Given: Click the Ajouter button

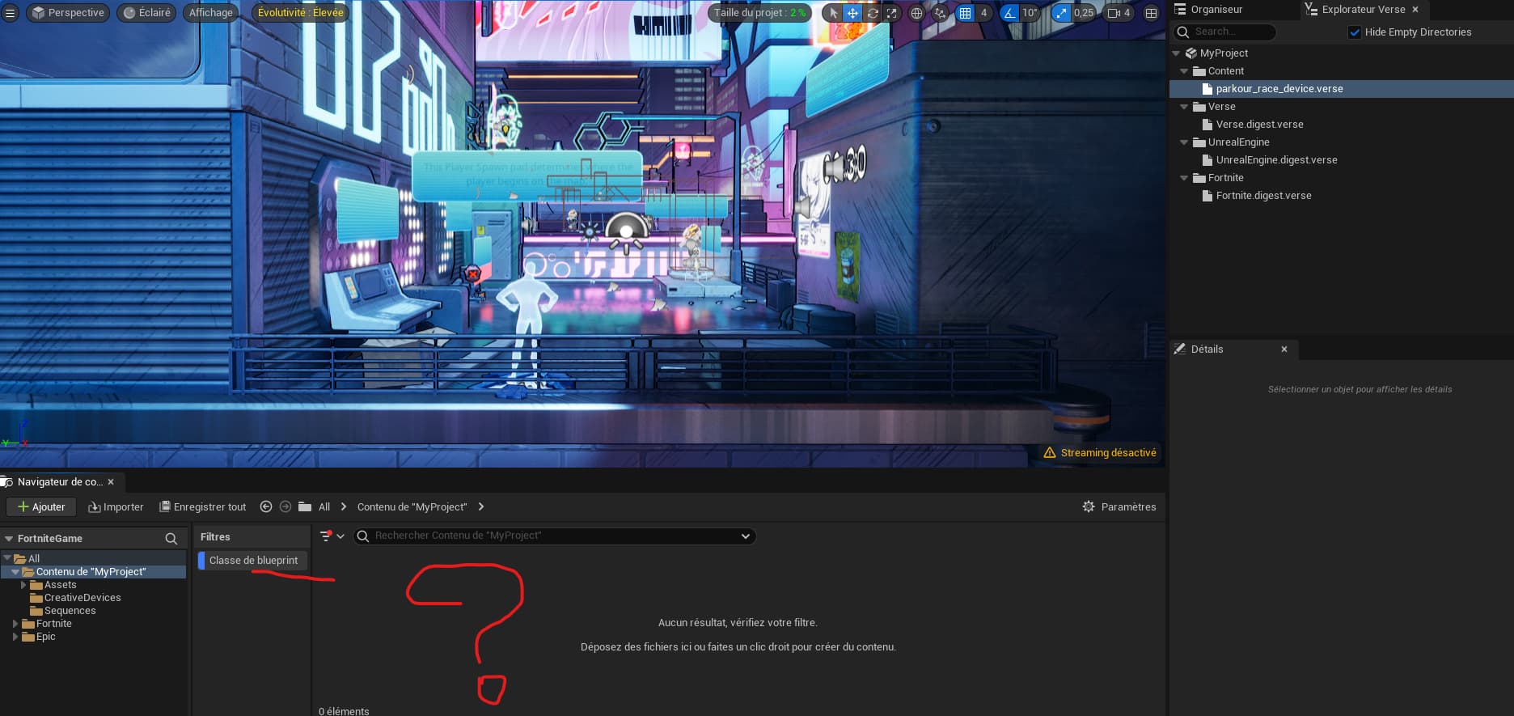Looking at the screenshot, I should pyautogui.click(x=41, y=507).
